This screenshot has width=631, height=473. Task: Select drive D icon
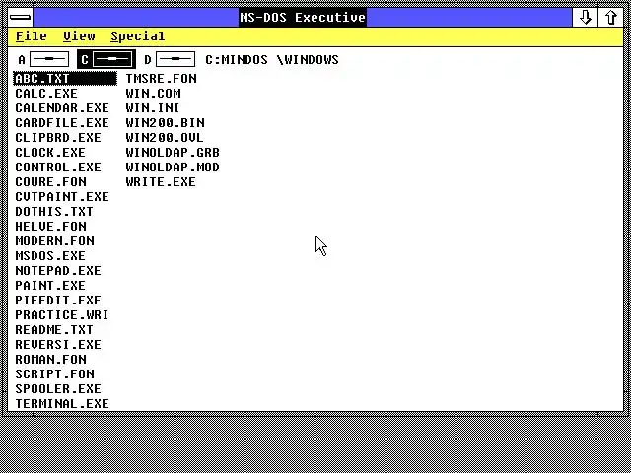click(170, 60)
